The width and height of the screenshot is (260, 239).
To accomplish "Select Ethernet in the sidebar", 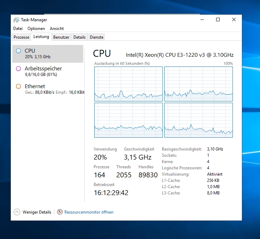I will tap(48, 89).
